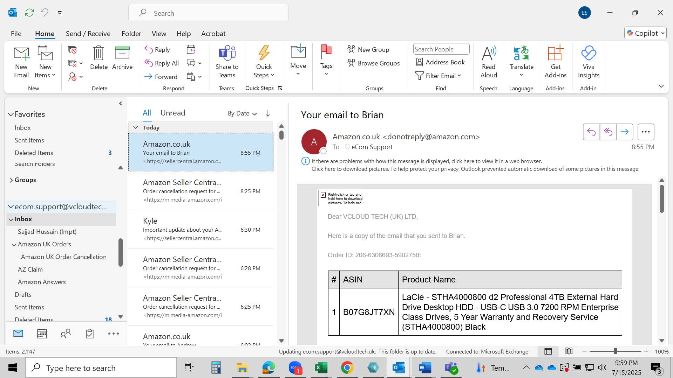Open the New Items menu
The image size is (673, 378).
[45, 62]
